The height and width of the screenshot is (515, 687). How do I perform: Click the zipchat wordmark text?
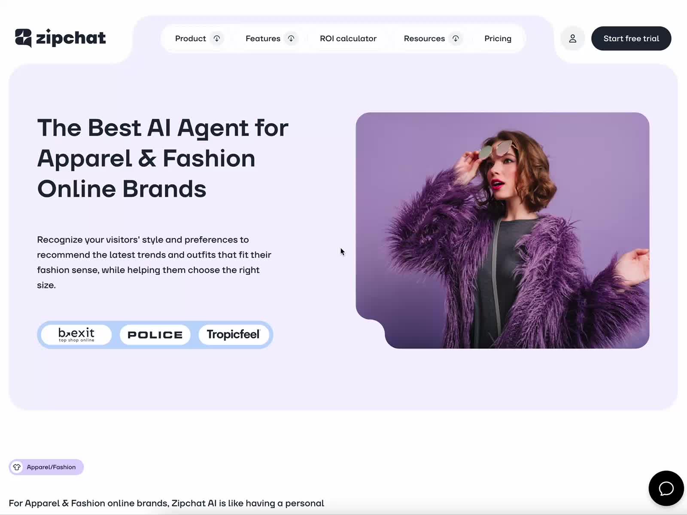point(71,38)
